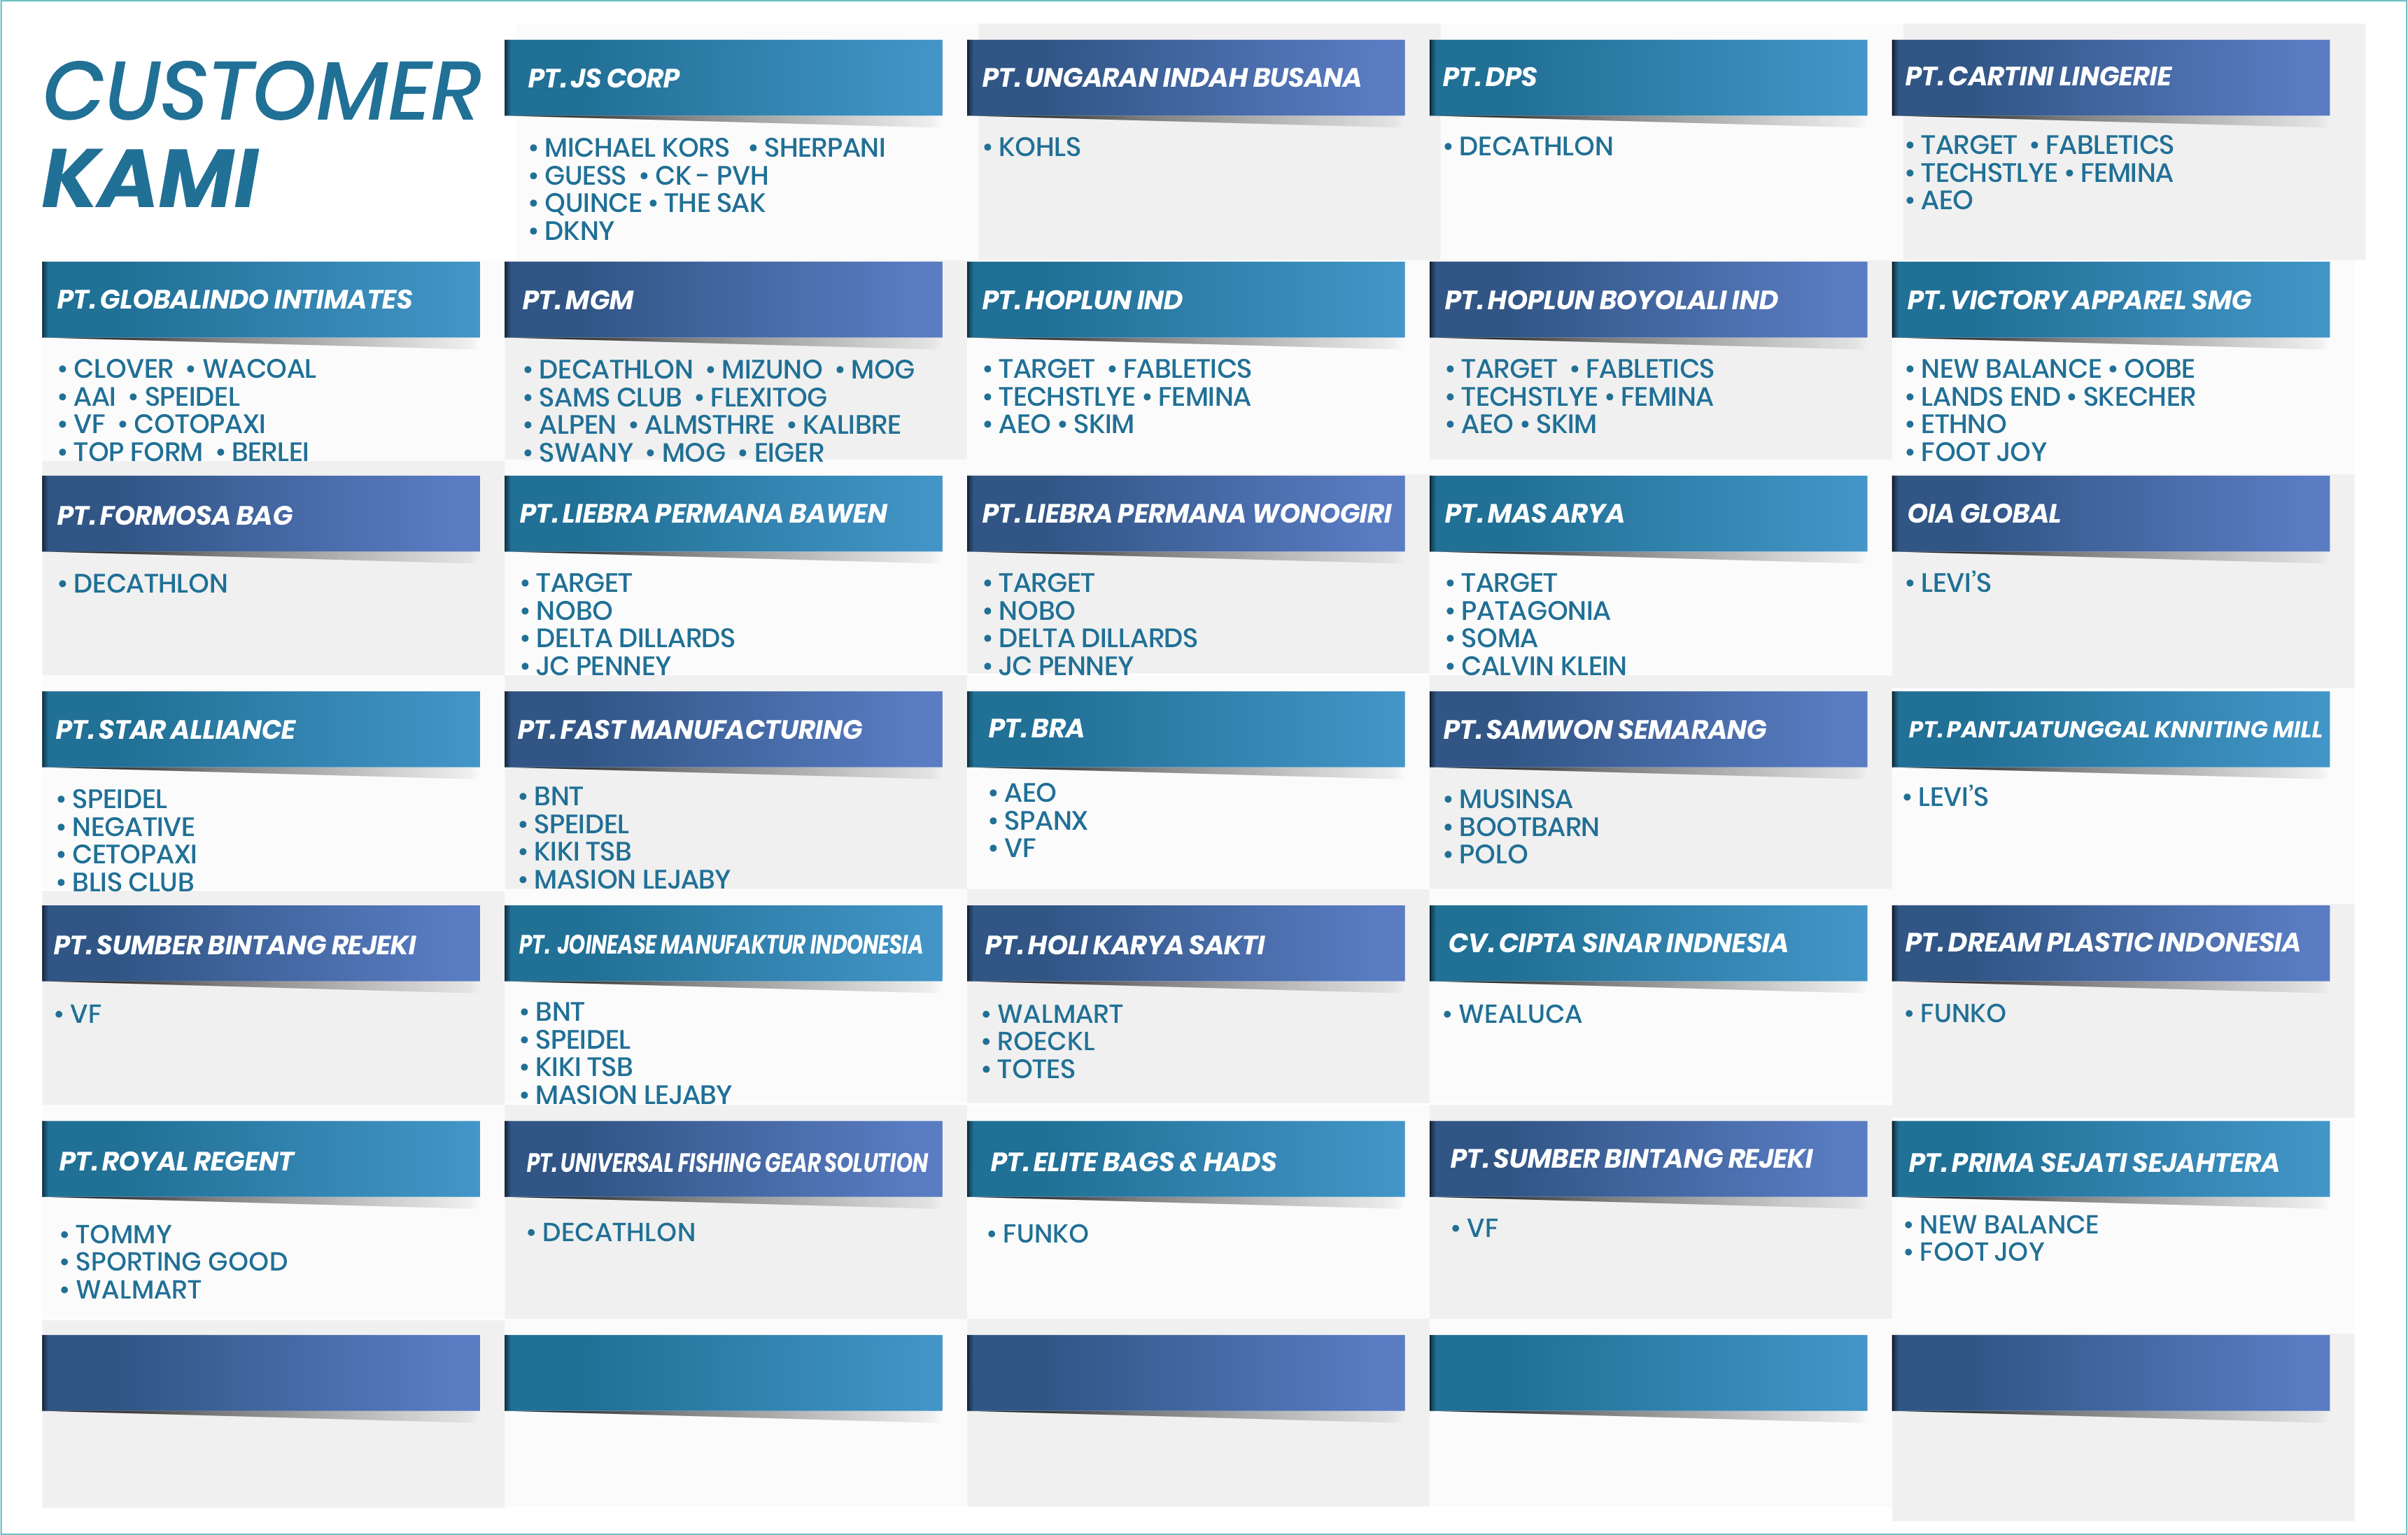Select the "MUSINSA" brand entry

coord(1515,799)
